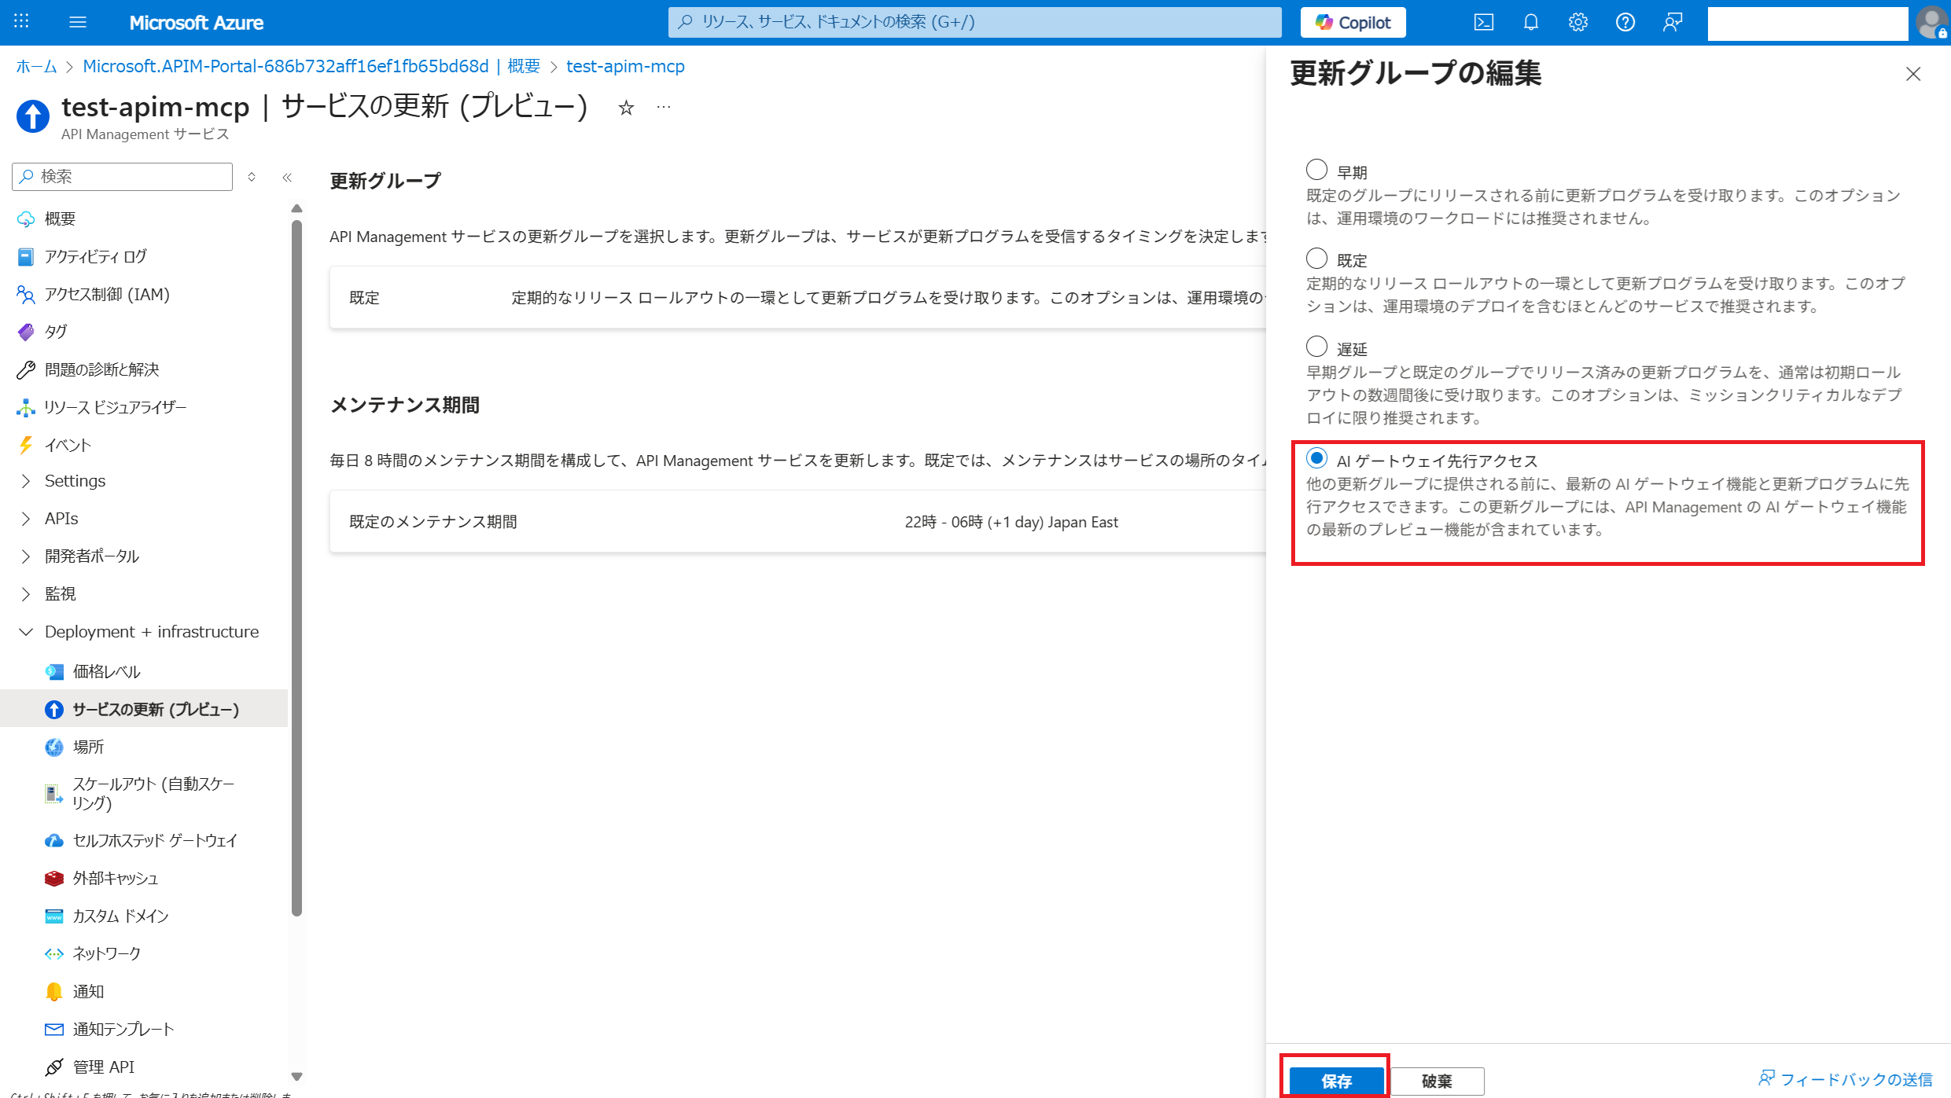Click sidebar scroll up arrow

(296, 209)
